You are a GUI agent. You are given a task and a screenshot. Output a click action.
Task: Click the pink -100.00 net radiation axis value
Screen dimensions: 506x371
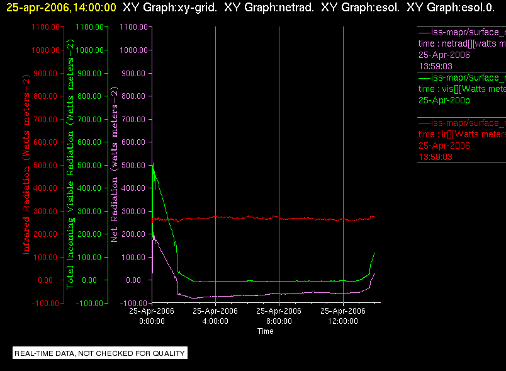point(133,303)
